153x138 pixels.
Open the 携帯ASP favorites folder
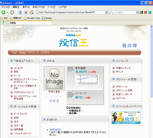[x=16, y=18]
